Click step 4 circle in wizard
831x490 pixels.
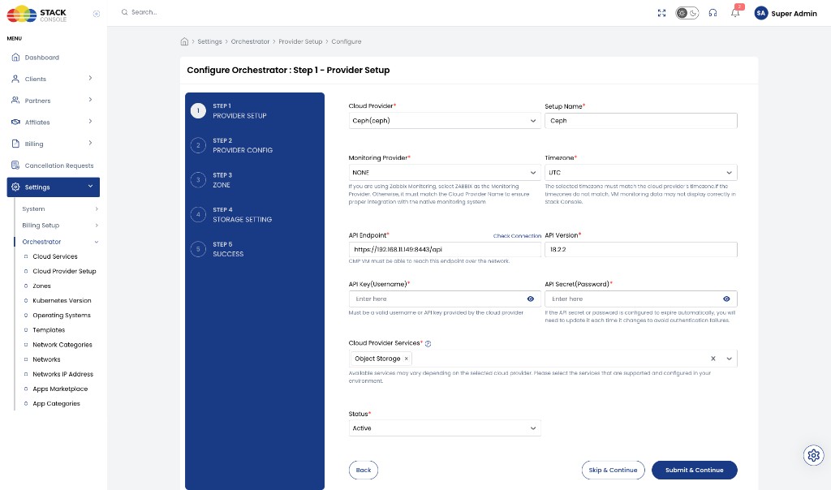198,214
